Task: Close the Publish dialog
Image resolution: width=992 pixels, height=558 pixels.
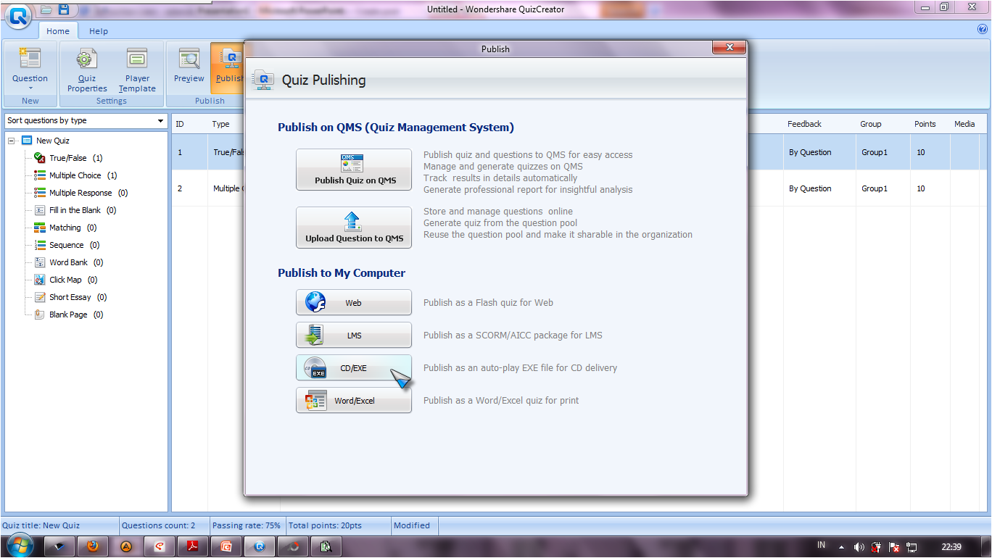Action: point(729,48)
